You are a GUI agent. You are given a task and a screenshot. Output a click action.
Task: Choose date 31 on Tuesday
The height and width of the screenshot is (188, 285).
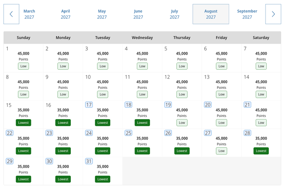click(x=89, y=161)
